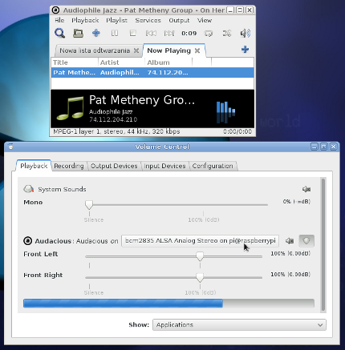Image resolution: width=345 pixels, height=350 pixels.
Task: Click the Front Left volume slider handle
Action: [x=200, y=256]
